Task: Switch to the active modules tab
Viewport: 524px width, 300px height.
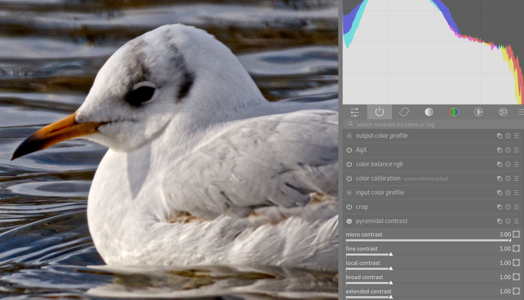Action: coord(379,112)
